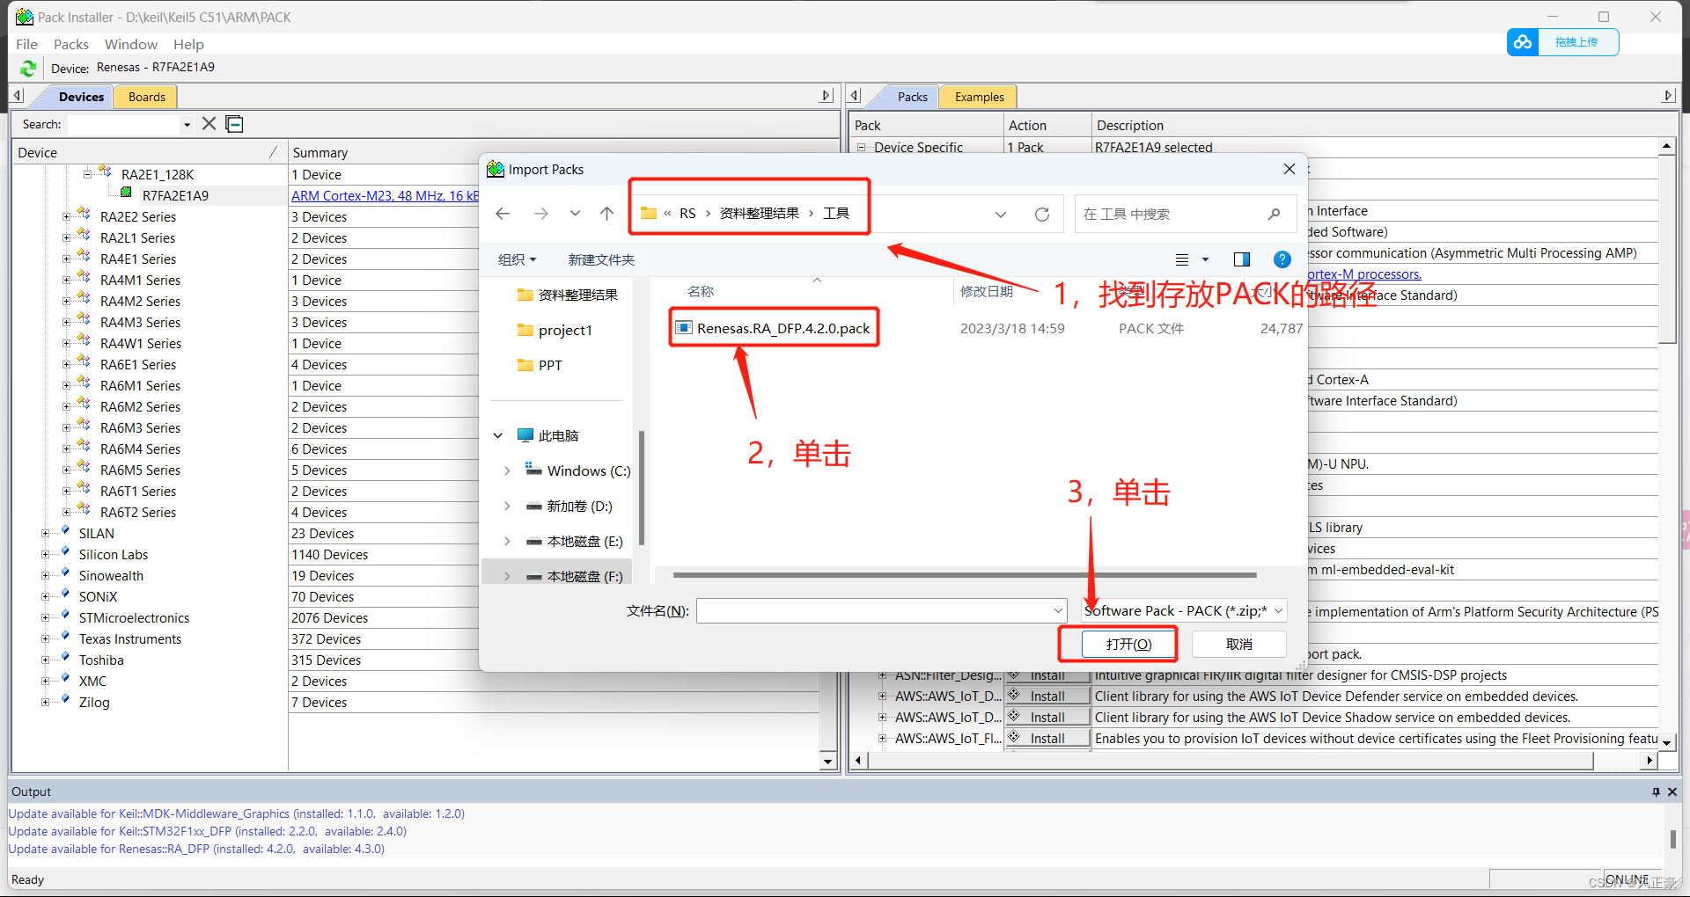Image resolution: width=1690 pixels, height=897 pixels.
Task: Expand the AWS::AWS_IoT_Fl pack row
Action: click(882, 738)
